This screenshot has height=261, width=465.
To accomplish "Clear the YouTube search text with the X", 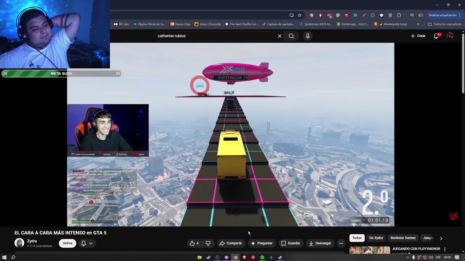I will (x=279, y=36).
